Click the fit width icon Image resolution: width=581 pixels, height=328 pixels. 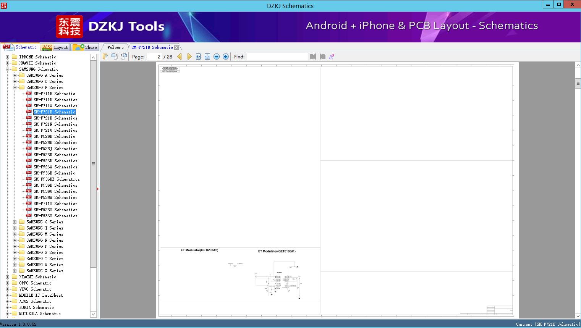[x=198, y=57]
